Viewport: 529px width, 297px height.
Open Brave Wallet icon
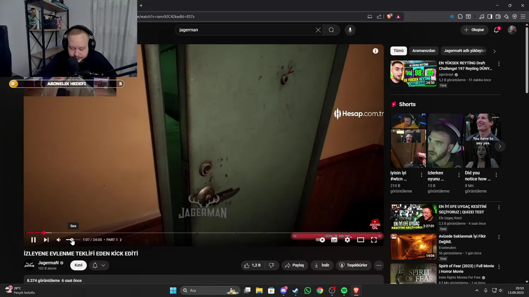pyautogui.click(x=498, y=16)
